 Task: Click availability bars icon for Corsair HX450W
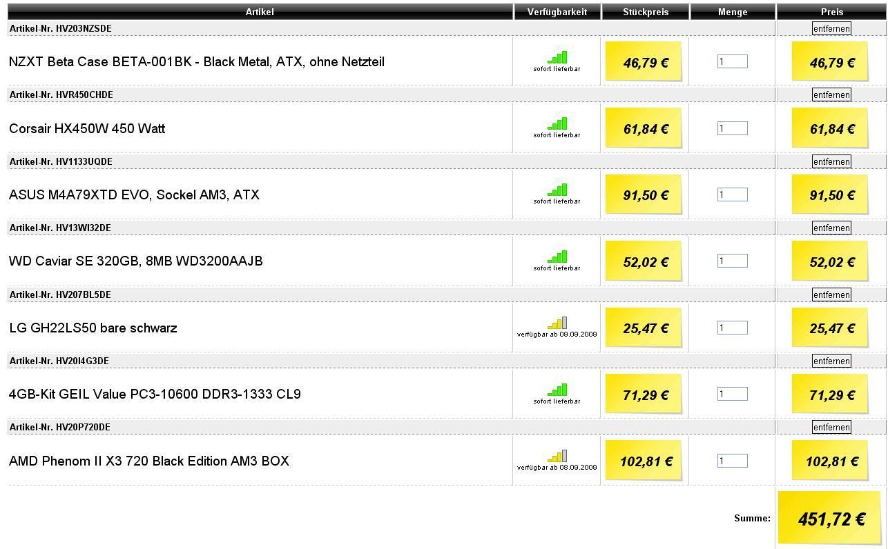(557, 123)
